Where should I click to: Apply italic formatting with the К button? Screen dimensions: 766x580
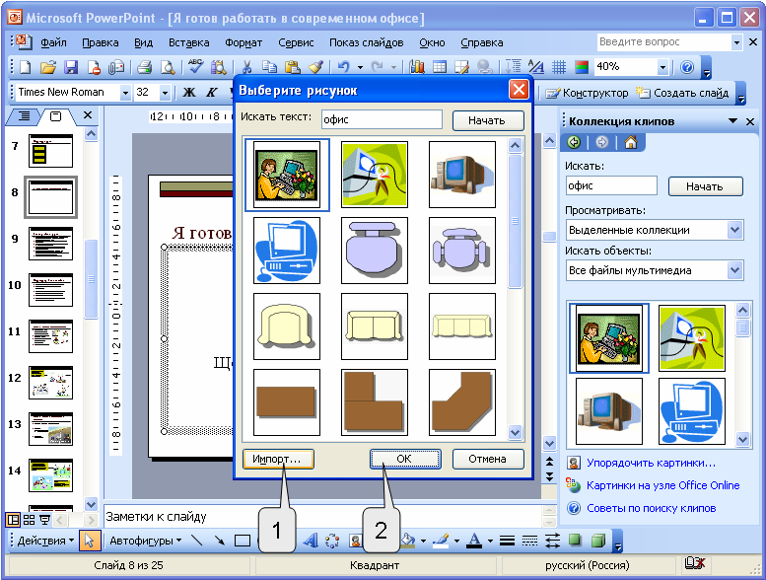(x=212, y=93)
